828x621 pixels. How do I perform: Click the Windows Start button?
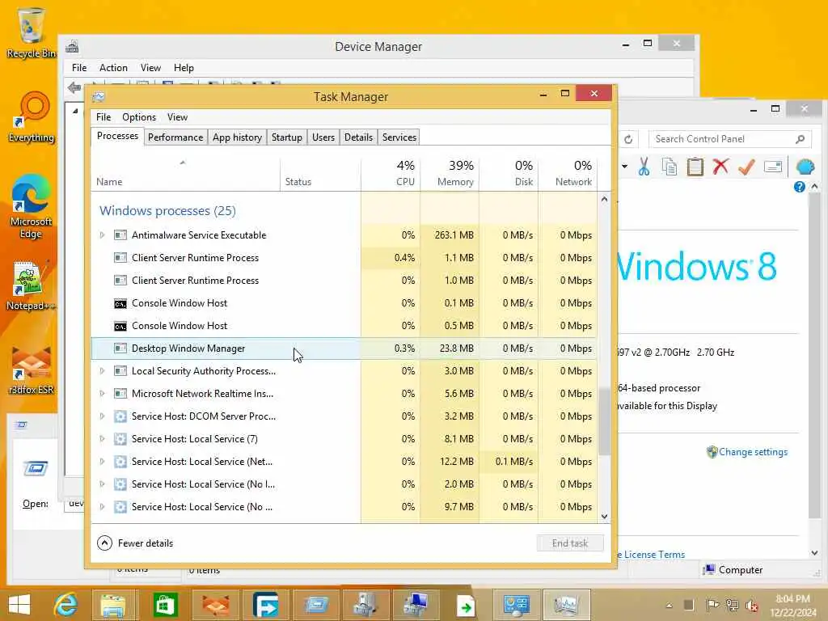click(x=19, y=605)
